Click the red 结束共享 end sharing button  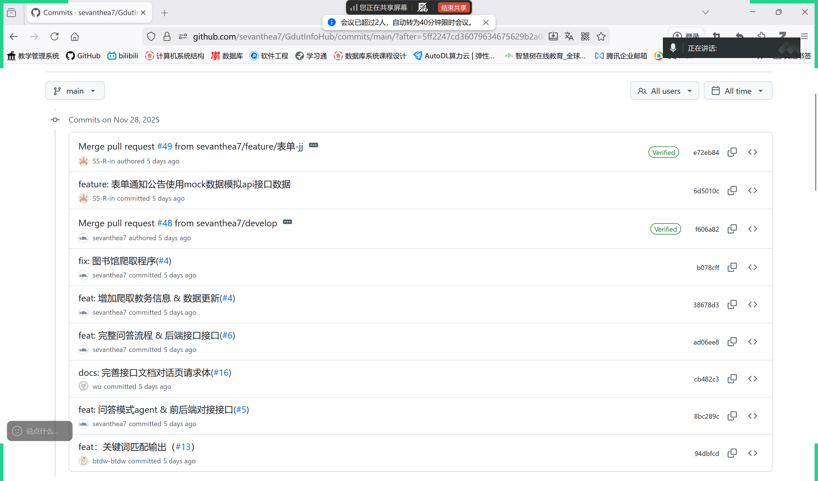[x=454, y=7]
